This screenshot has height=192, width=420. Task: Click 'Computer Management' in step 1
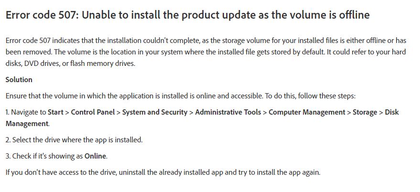tap(307, 112)
